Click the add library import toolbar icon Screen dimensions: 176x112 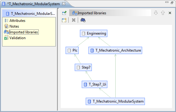coord(64,20)
